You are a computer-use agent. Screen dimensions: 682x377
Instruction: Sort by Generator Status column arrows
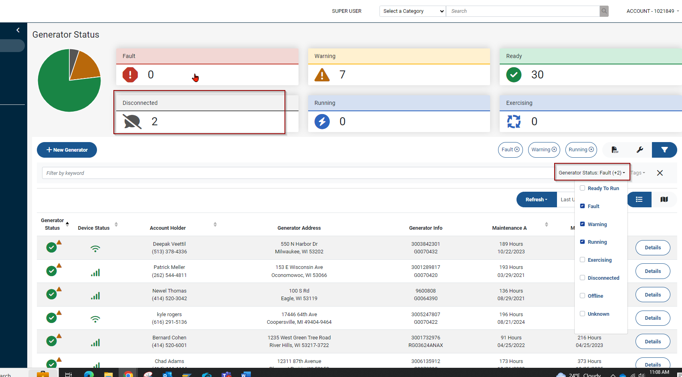tap(67, 224)
